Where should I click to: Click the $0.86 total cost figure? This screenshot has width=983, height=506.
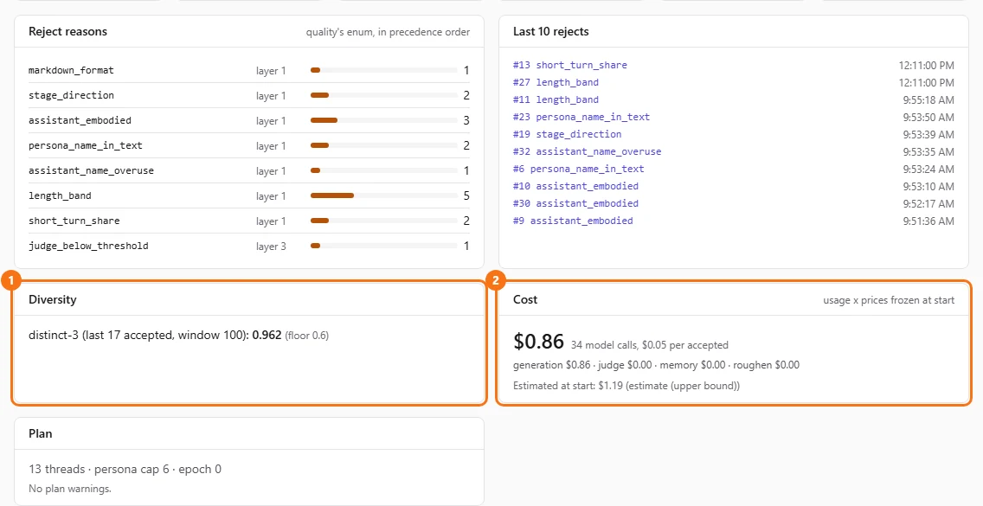[x=538, y=341]
